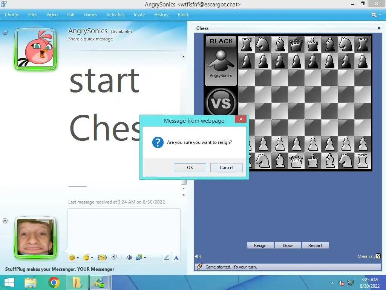Click the AngrySonics contact name
The width and height of the screenshot is (386, 290).
87,31
